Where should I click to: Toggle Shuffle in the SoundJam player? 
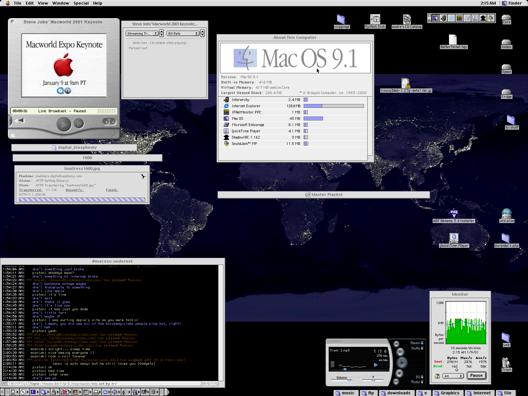point(422,348)
